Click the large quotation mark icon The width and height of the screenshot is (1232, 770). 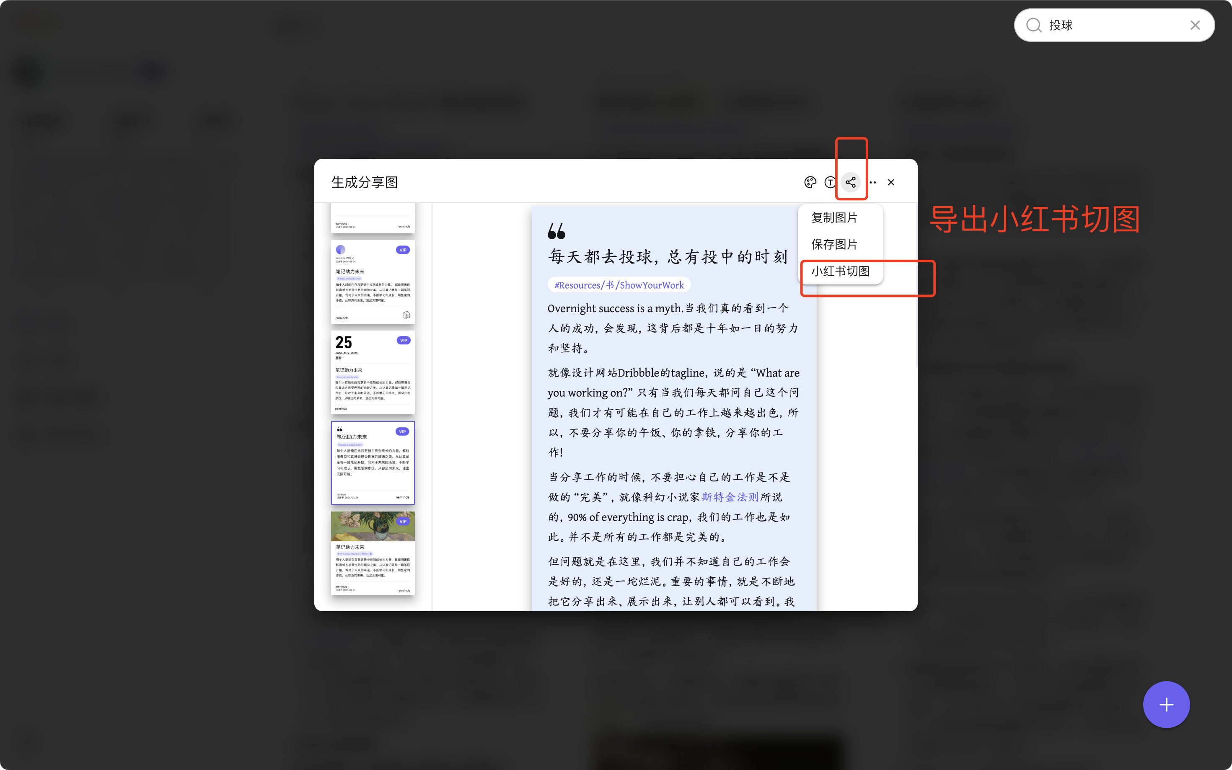pyautogui.click(x=556, y=231)
